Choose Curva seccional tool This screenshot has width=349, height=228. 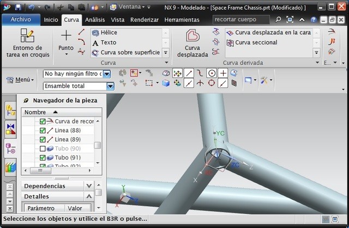pos(256,42)
